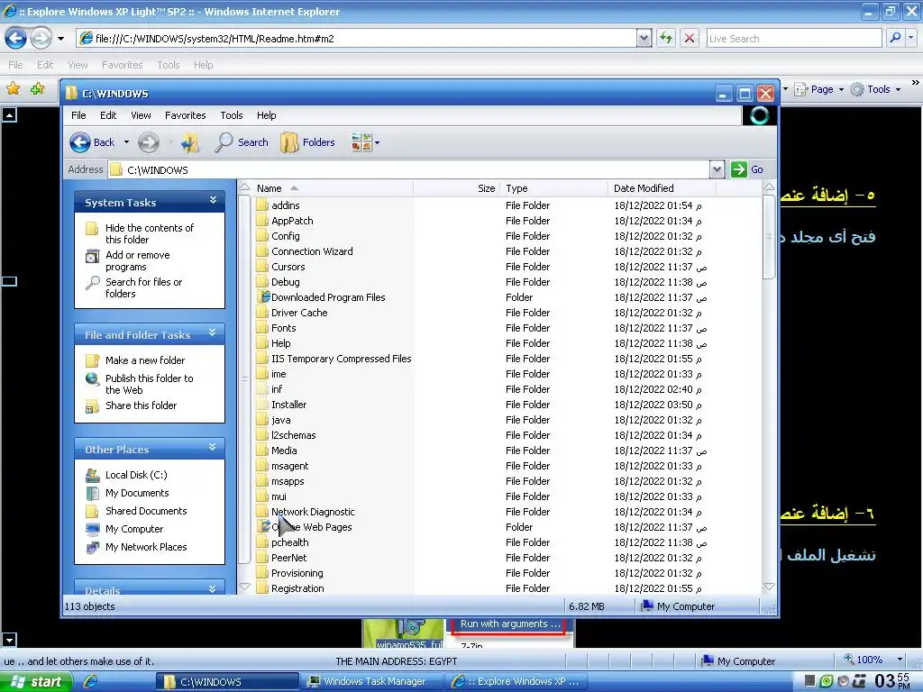
Task: Click Make a new folder link
Action: tap(144, 360)
